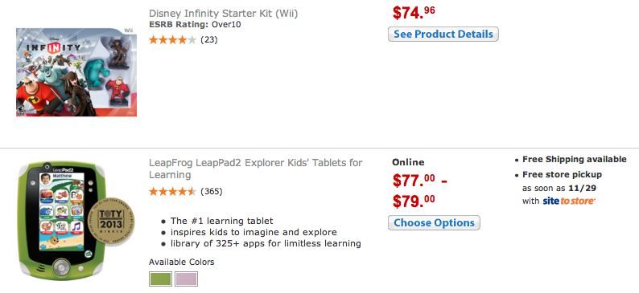This screenshot has height=293, width=639.
Task: View the 365 reviews for LeapPad2
Action: coord(212,191)
